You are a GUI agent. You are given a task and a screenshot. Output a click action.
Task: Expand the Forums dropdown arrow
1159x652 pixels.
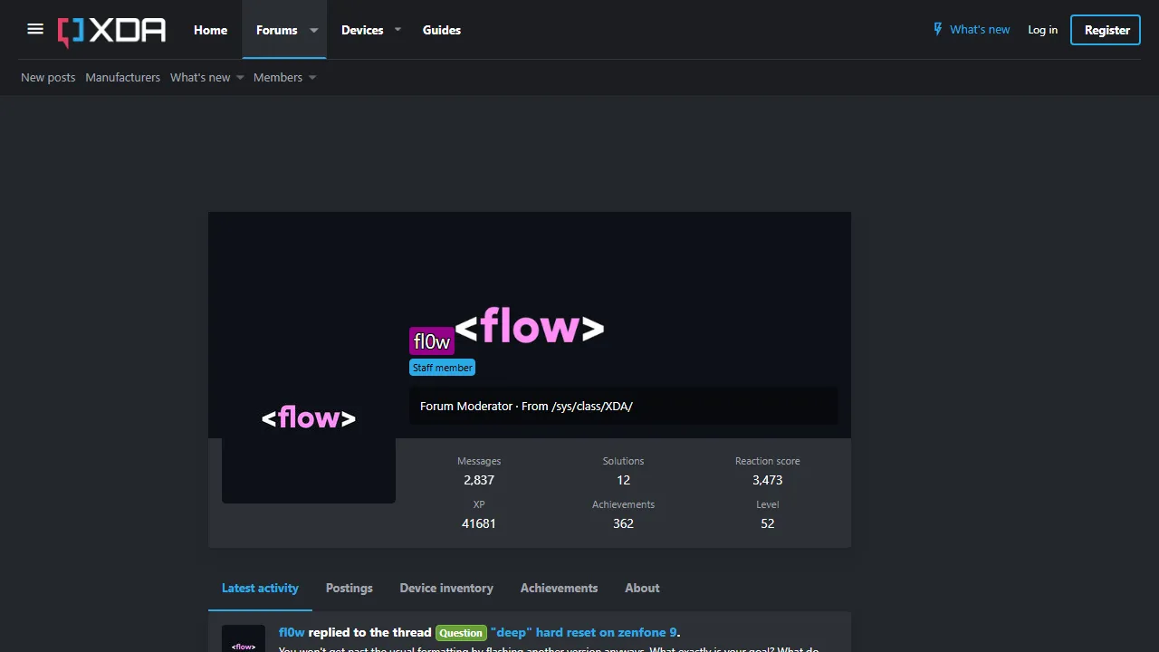tap(314, 30)
